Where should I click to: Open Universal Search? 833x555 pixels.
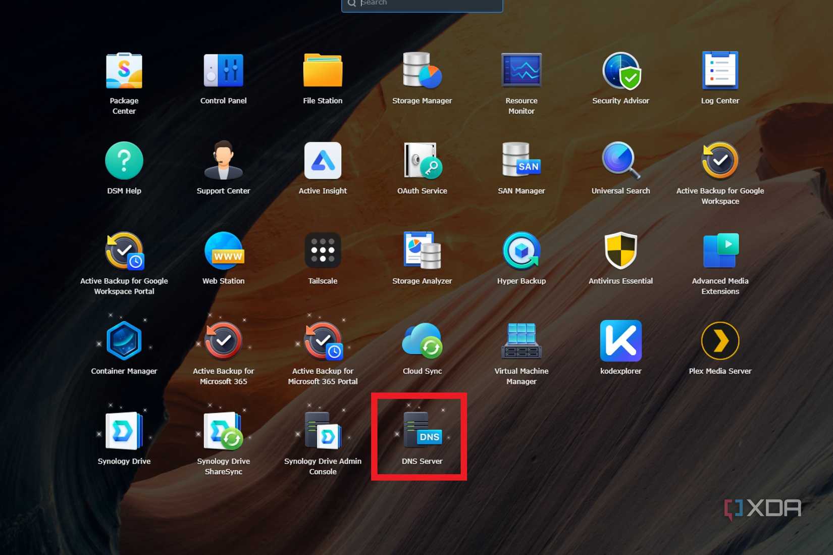coord(621,161)
